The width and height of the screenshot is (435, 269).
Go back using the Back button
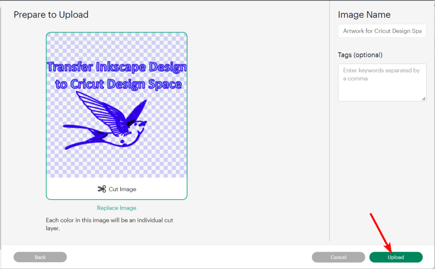(x=40, y=257)
